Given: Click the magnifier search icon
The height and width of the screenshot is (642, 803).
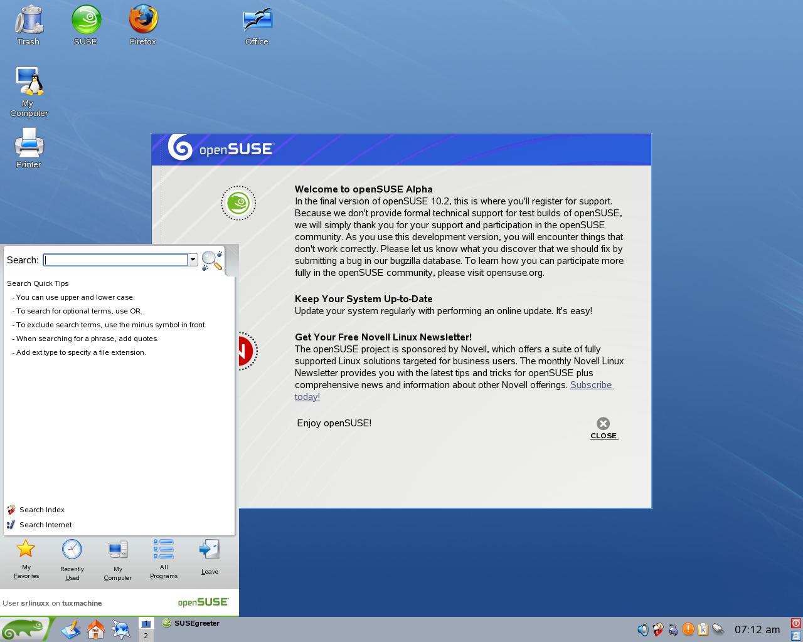Looking at the screenshot, I should [x=212, y=260].
